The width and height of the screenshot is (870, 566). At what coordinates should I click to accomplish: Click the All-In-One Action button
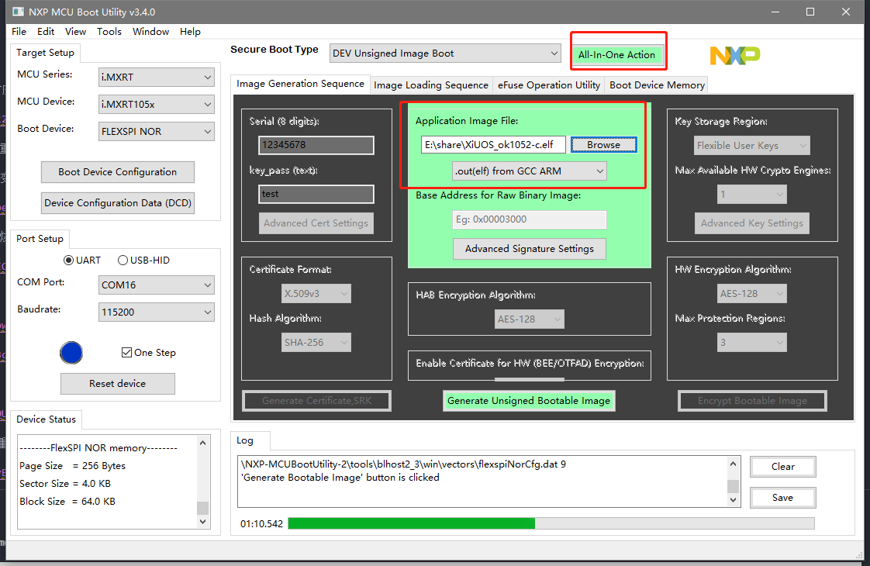tap(617, 55)
